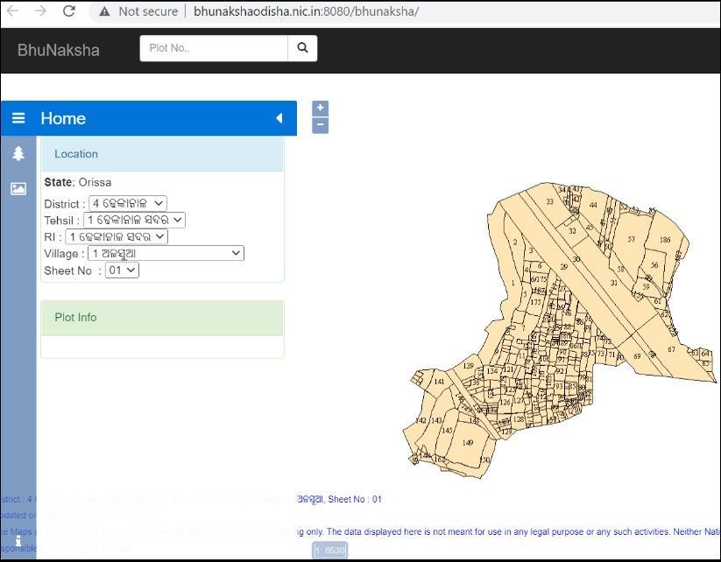Collapse the Home panel using the arrow
The height and width of the screenshot is (562, 721).
[279, 118]
